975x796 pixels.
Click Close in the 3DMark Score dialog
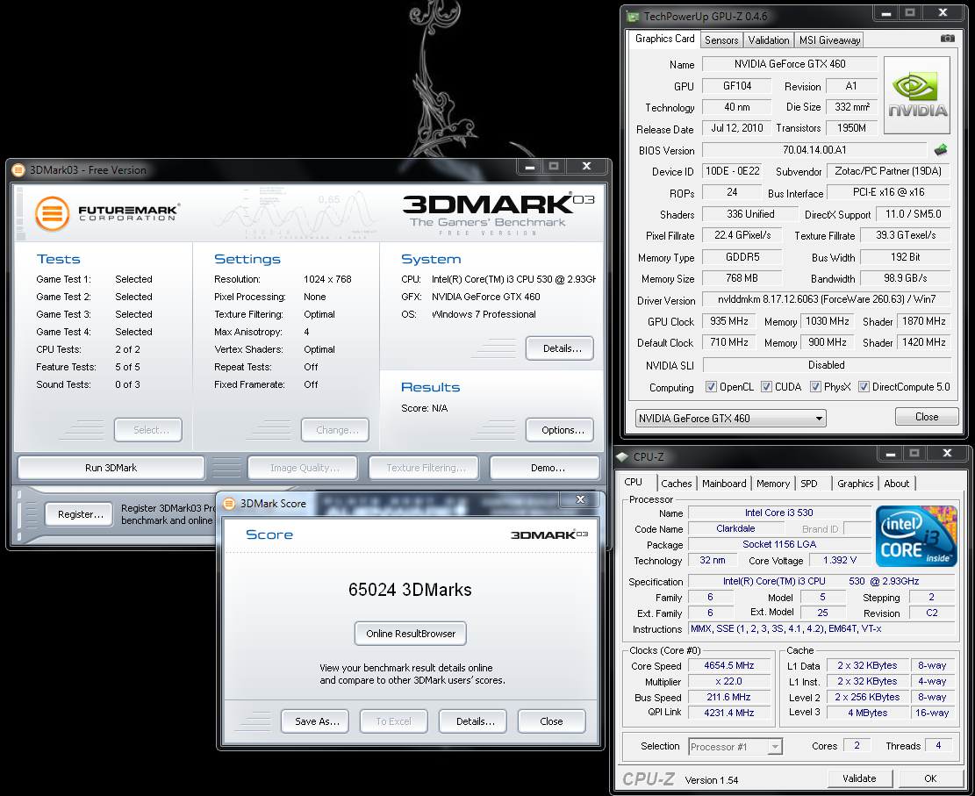coord(551,721)
